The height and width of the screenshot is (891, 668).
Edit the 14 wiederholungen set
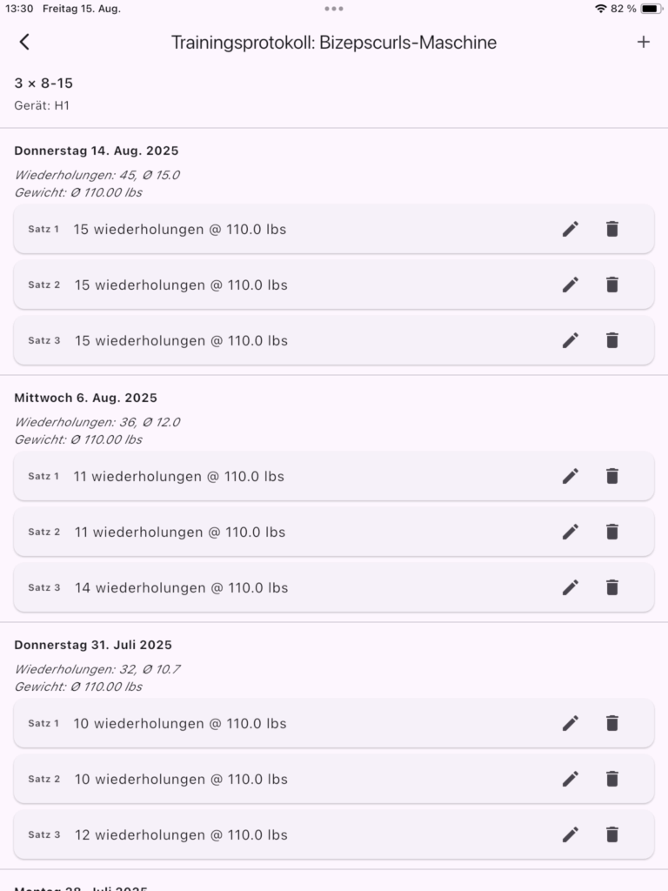click(x=571, y=587)
